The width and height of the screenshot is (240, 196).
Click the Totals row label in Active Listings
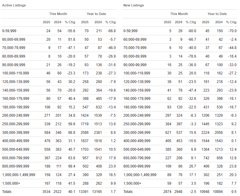(x=7, y=192)
